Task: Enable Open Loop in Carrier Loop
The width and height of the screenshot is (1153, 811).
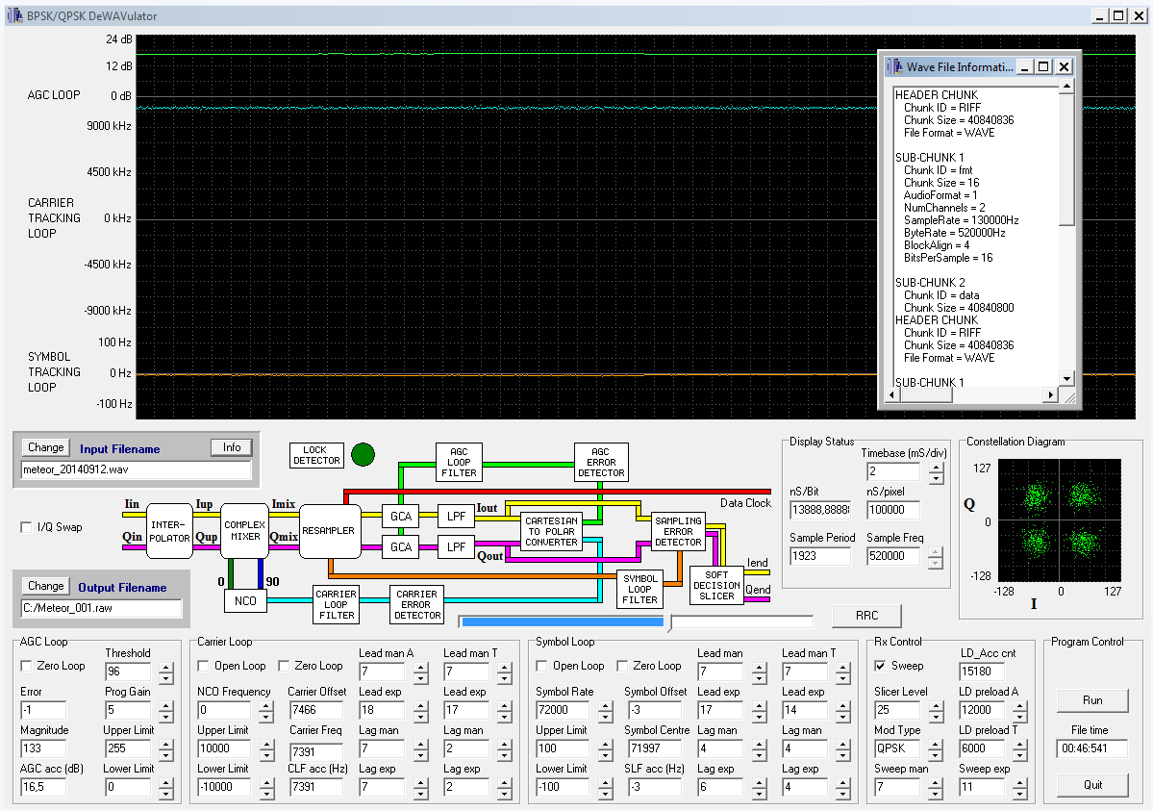Action: [x=204, y=666]
